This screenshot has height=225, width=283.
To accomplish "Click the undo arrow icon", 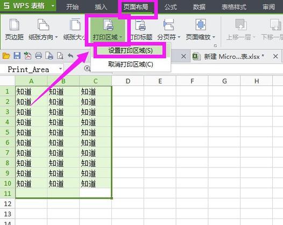I will click(70, 56).
